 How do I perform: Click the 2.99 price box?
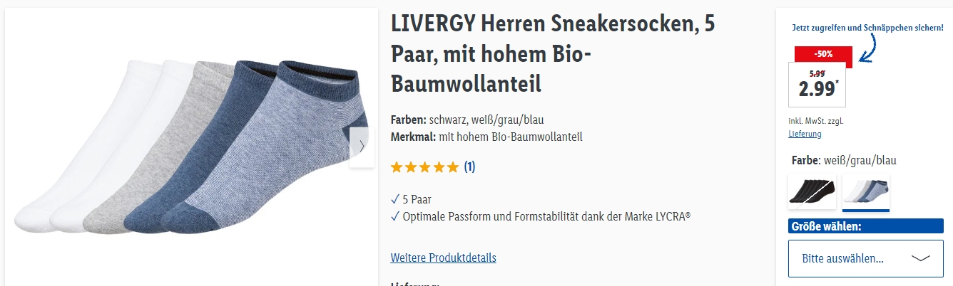pos(817,85)
